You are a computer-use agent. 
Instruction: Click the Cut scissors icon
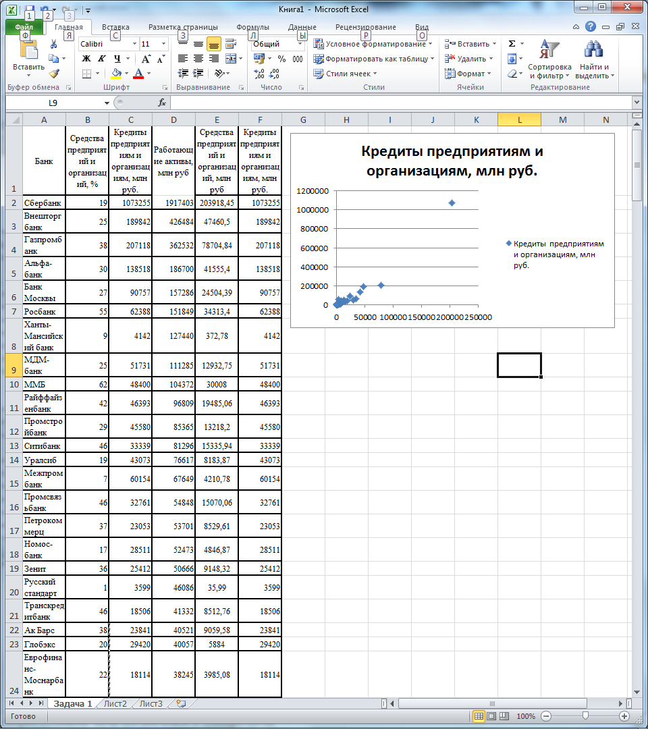tap(53, 44)
